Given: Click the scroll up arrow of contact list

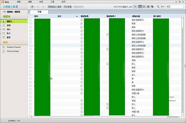Looking at the screenshot, I should (x=183, y=16).
